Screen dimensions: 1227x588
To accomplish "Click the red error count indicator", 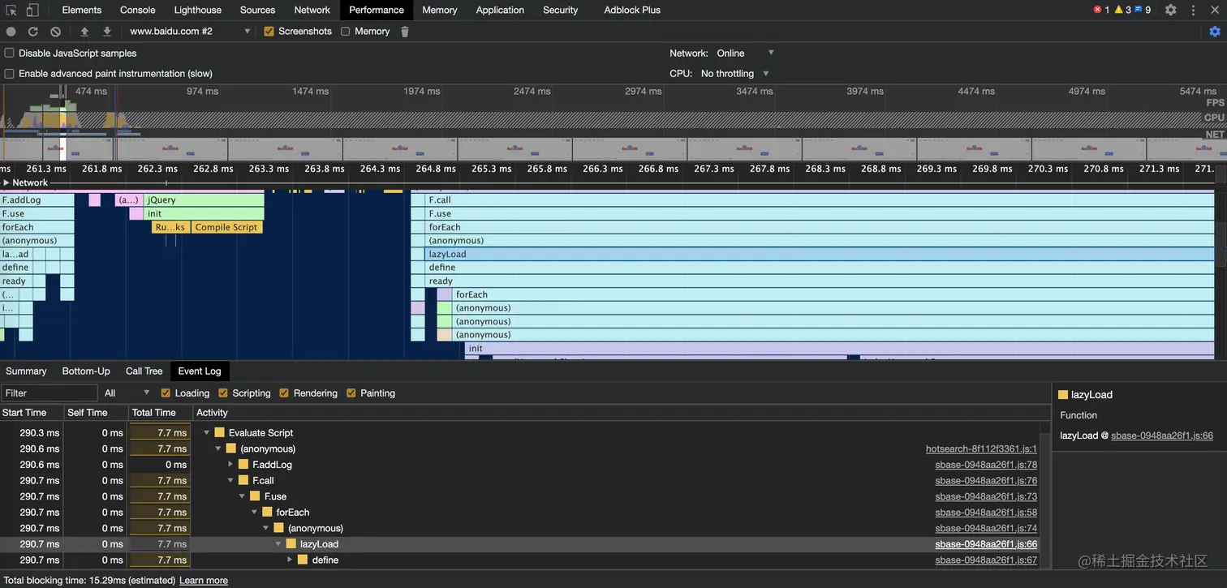I will 1101,10.
